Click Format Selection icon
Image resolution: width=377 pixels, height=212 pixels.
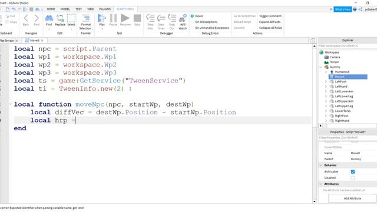coord(86,18)
